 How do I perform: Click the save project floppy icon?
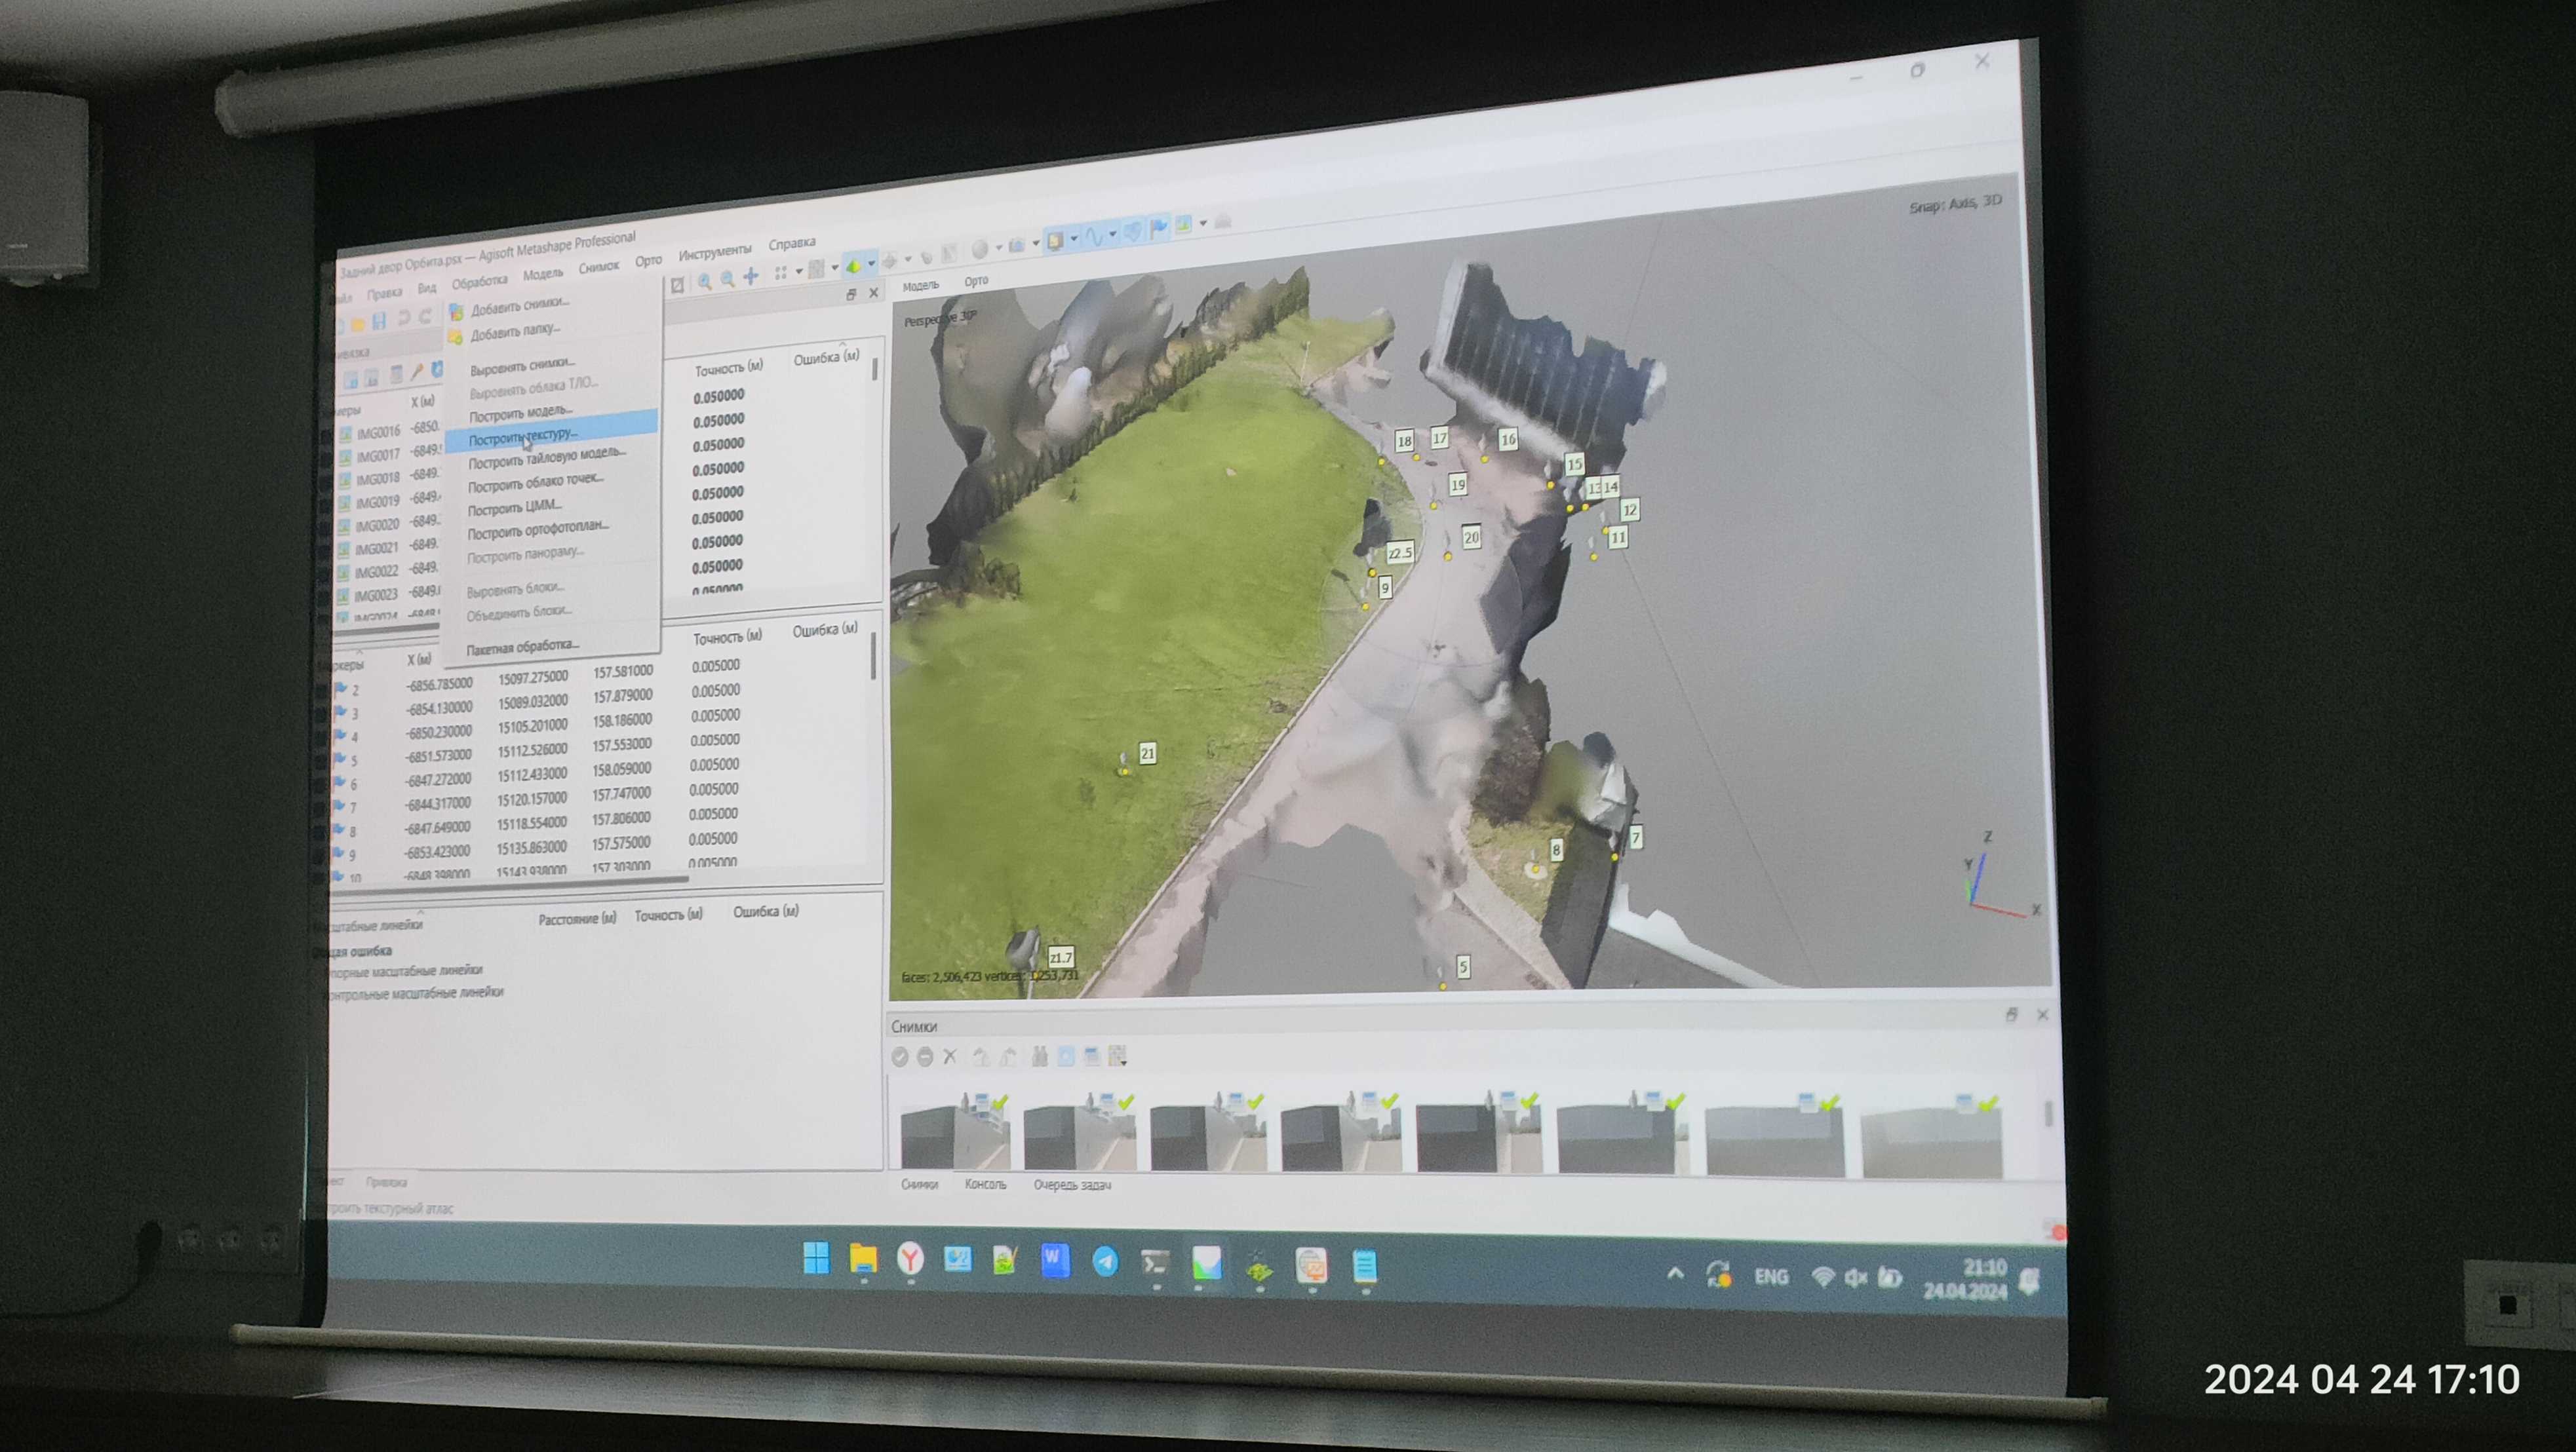coord(379,321)
